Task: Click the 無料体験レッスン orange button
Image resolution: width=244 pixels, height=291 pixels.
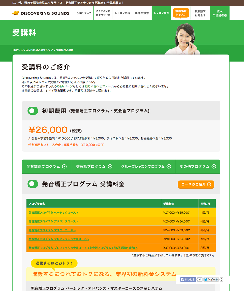Action: point(181,13)
